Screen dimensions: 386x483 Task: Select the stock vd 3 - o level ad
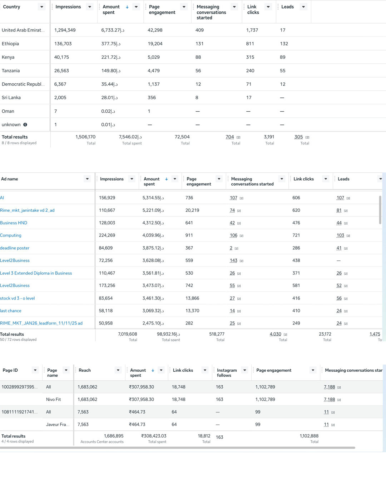(17, 298)
